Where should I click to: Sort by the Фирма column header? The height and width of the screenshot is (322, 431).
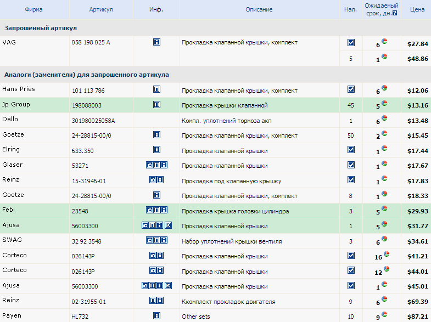[x=34, y=10]
